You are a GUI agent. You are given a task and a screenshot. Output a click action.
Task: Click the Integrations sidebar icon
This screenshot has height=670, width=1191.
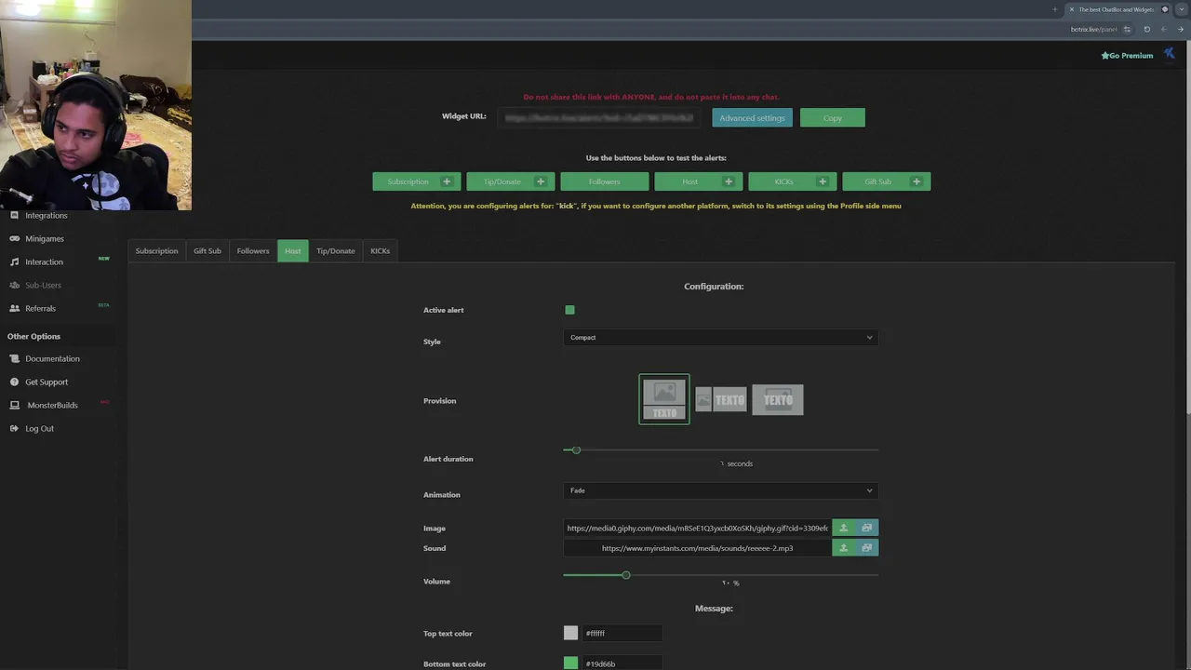[x=14, y=215]
